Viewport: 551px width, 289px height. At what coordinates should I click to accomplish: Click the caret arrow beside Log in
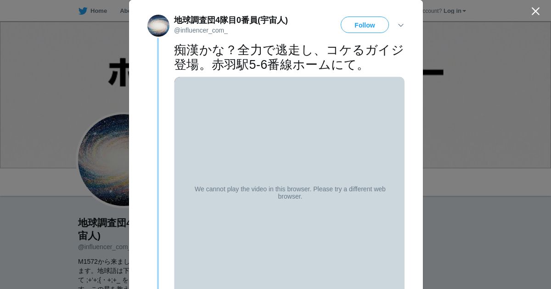pos(464,11)
